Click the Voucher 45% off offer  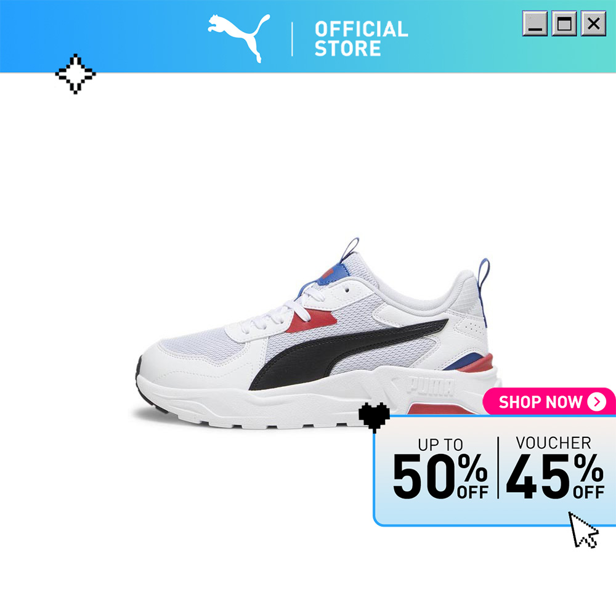[555, 468]
